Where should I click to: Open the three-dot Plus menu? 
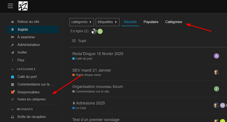coord(13,60)
